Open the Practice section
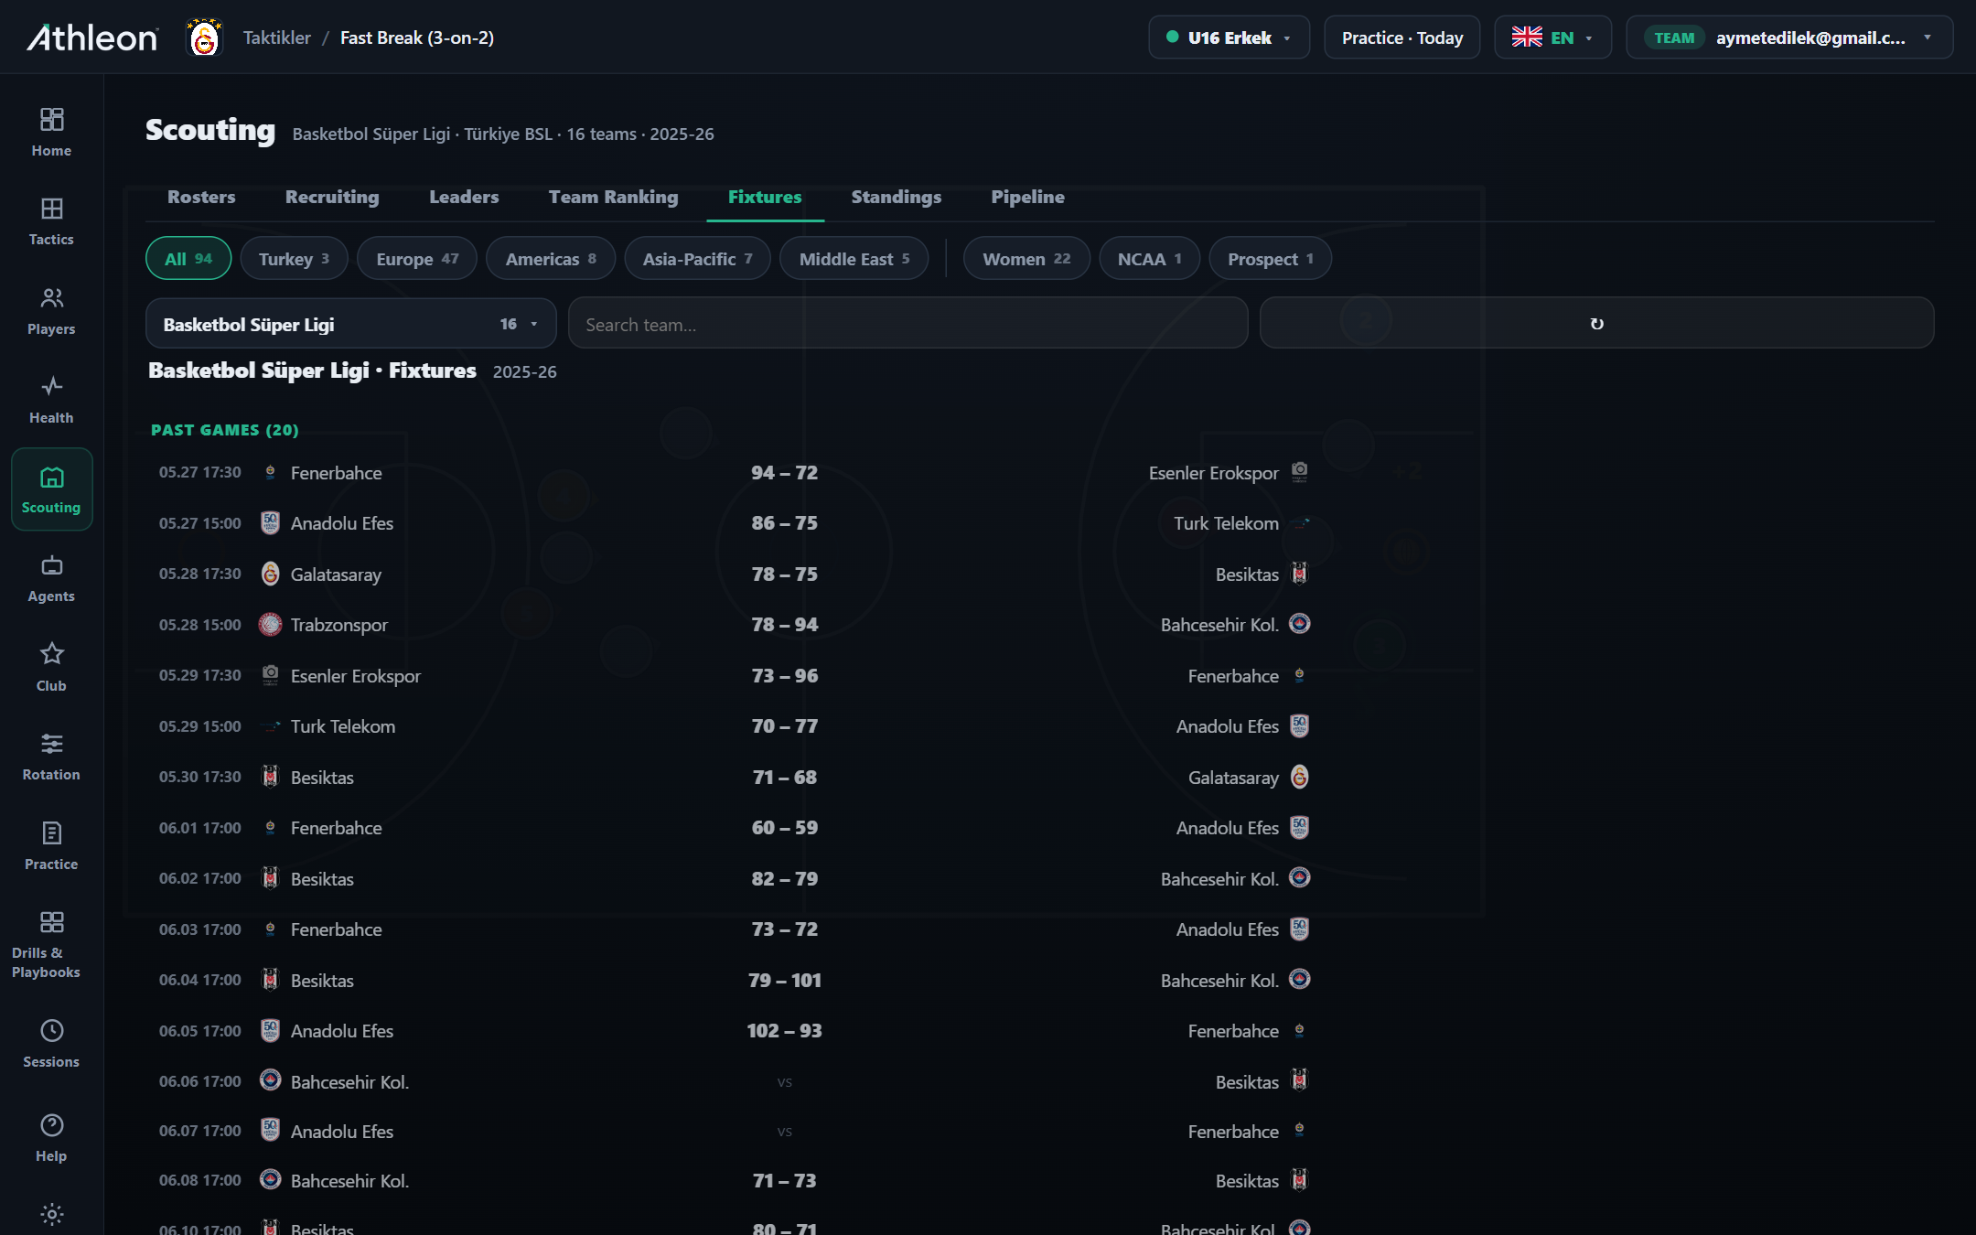The width and height of the screenshot is (1976, 1235). (51, 846)
